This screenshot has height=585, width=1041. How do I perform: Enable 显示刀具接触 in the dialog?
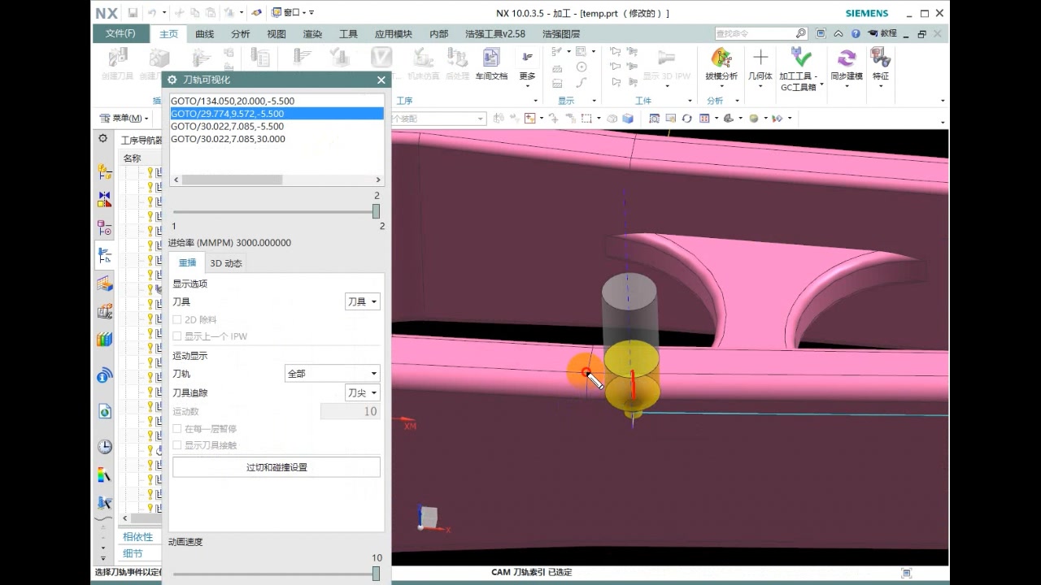pyautogui.click(x=178, y=444)
